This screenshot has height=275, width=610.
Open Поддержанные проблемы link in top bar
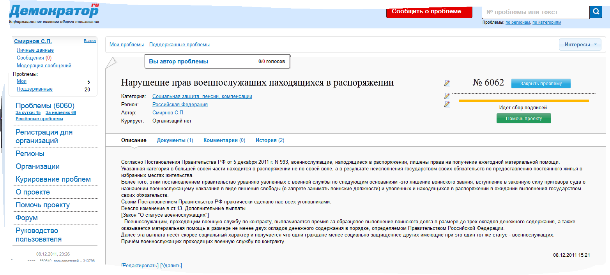pyautogui.click(x=179, y=45)
